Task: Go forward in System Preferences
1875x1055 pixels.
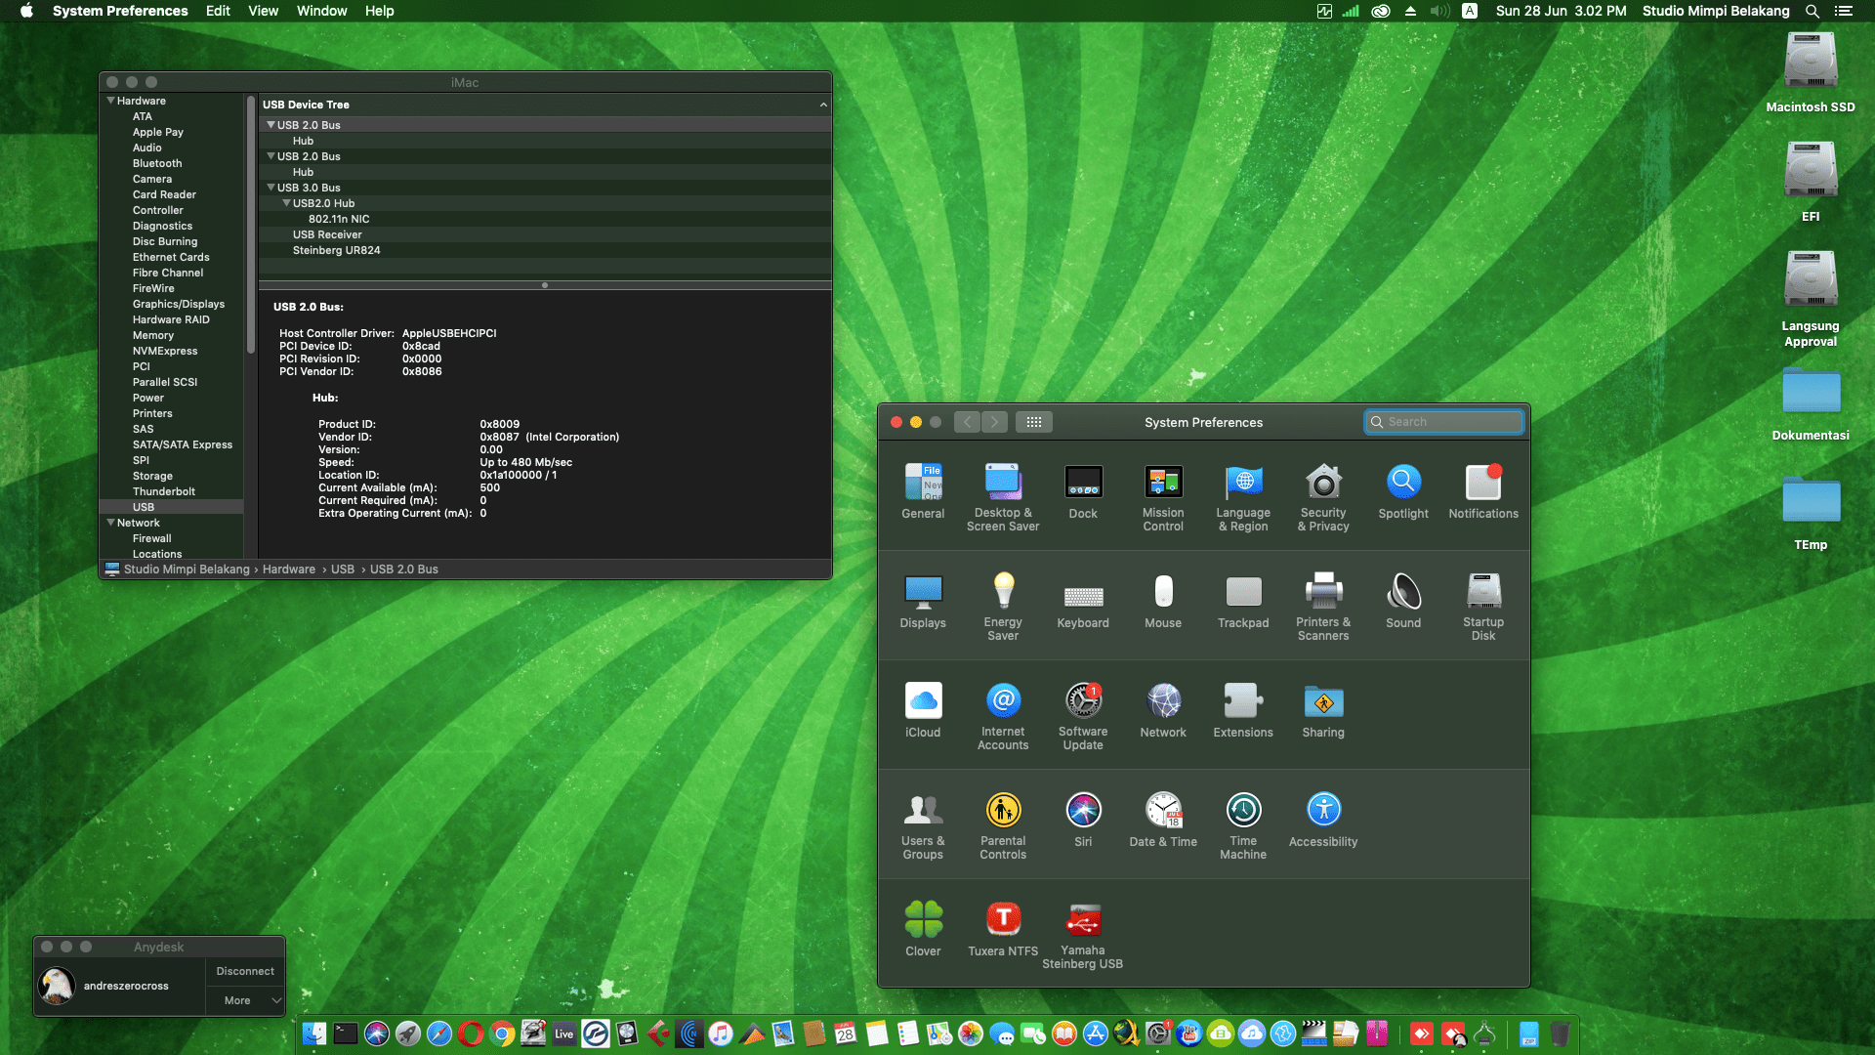Action: [994, 422]
